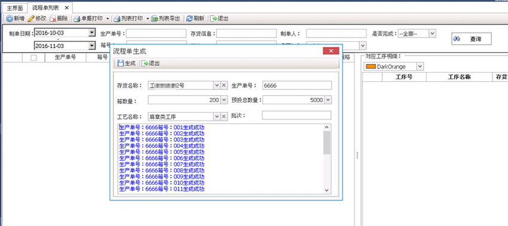Screen dimensions: 508x226
Task: Click the 存货信息 filter input field
Action: [246, 33]
